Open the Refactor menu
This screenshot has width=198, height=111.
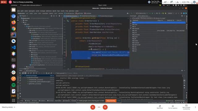click(x=49, y=11)
